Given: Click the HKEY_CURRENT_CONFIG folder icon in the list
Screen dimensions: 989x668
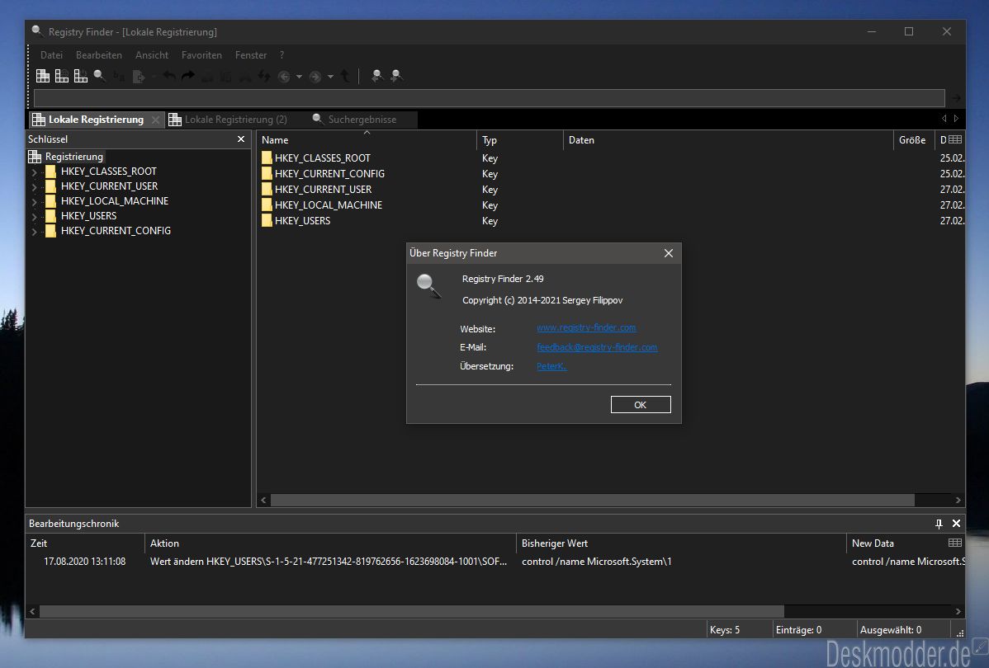Looking at the screenshot, I should coord(267,174).
